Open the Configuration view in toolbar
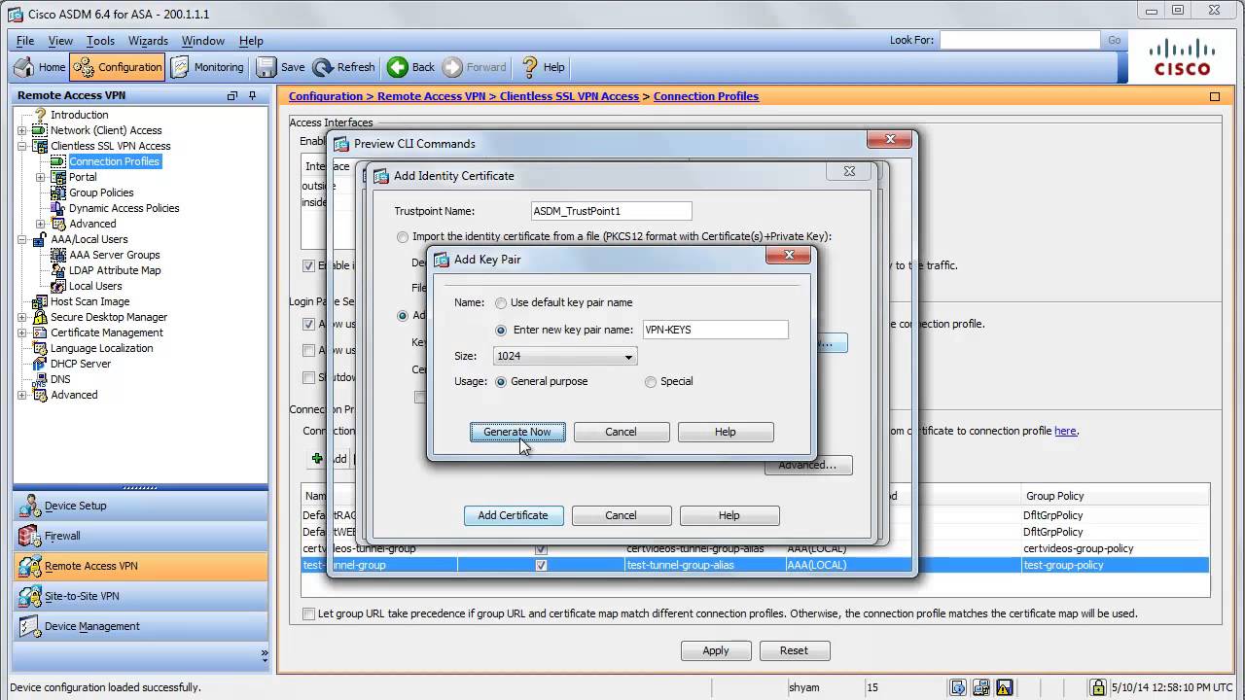1245x700 pixels. (x=118, y=67)
